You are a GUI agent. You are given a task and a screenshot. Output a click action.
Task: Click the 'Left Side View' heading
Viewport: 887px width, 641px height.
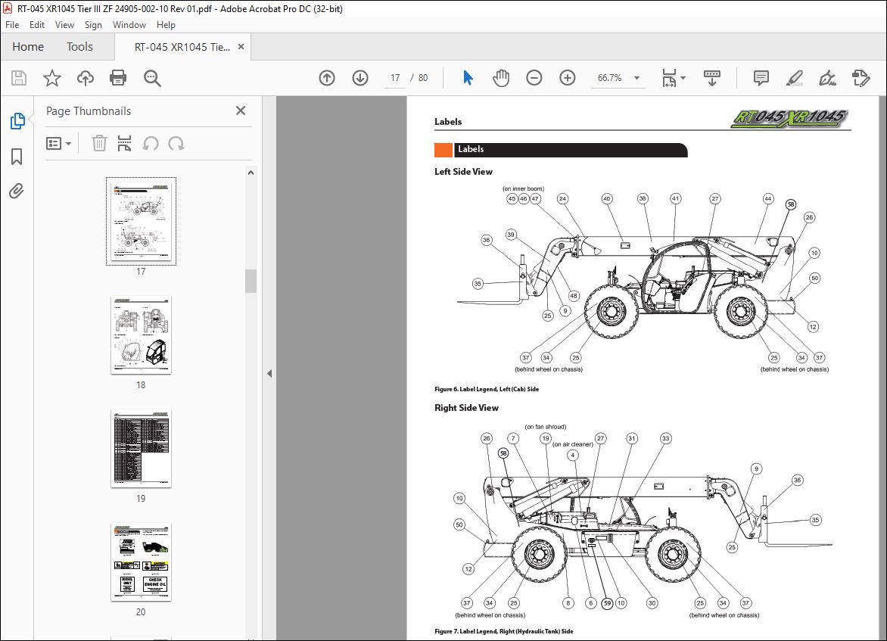click(x=463, y=172)
